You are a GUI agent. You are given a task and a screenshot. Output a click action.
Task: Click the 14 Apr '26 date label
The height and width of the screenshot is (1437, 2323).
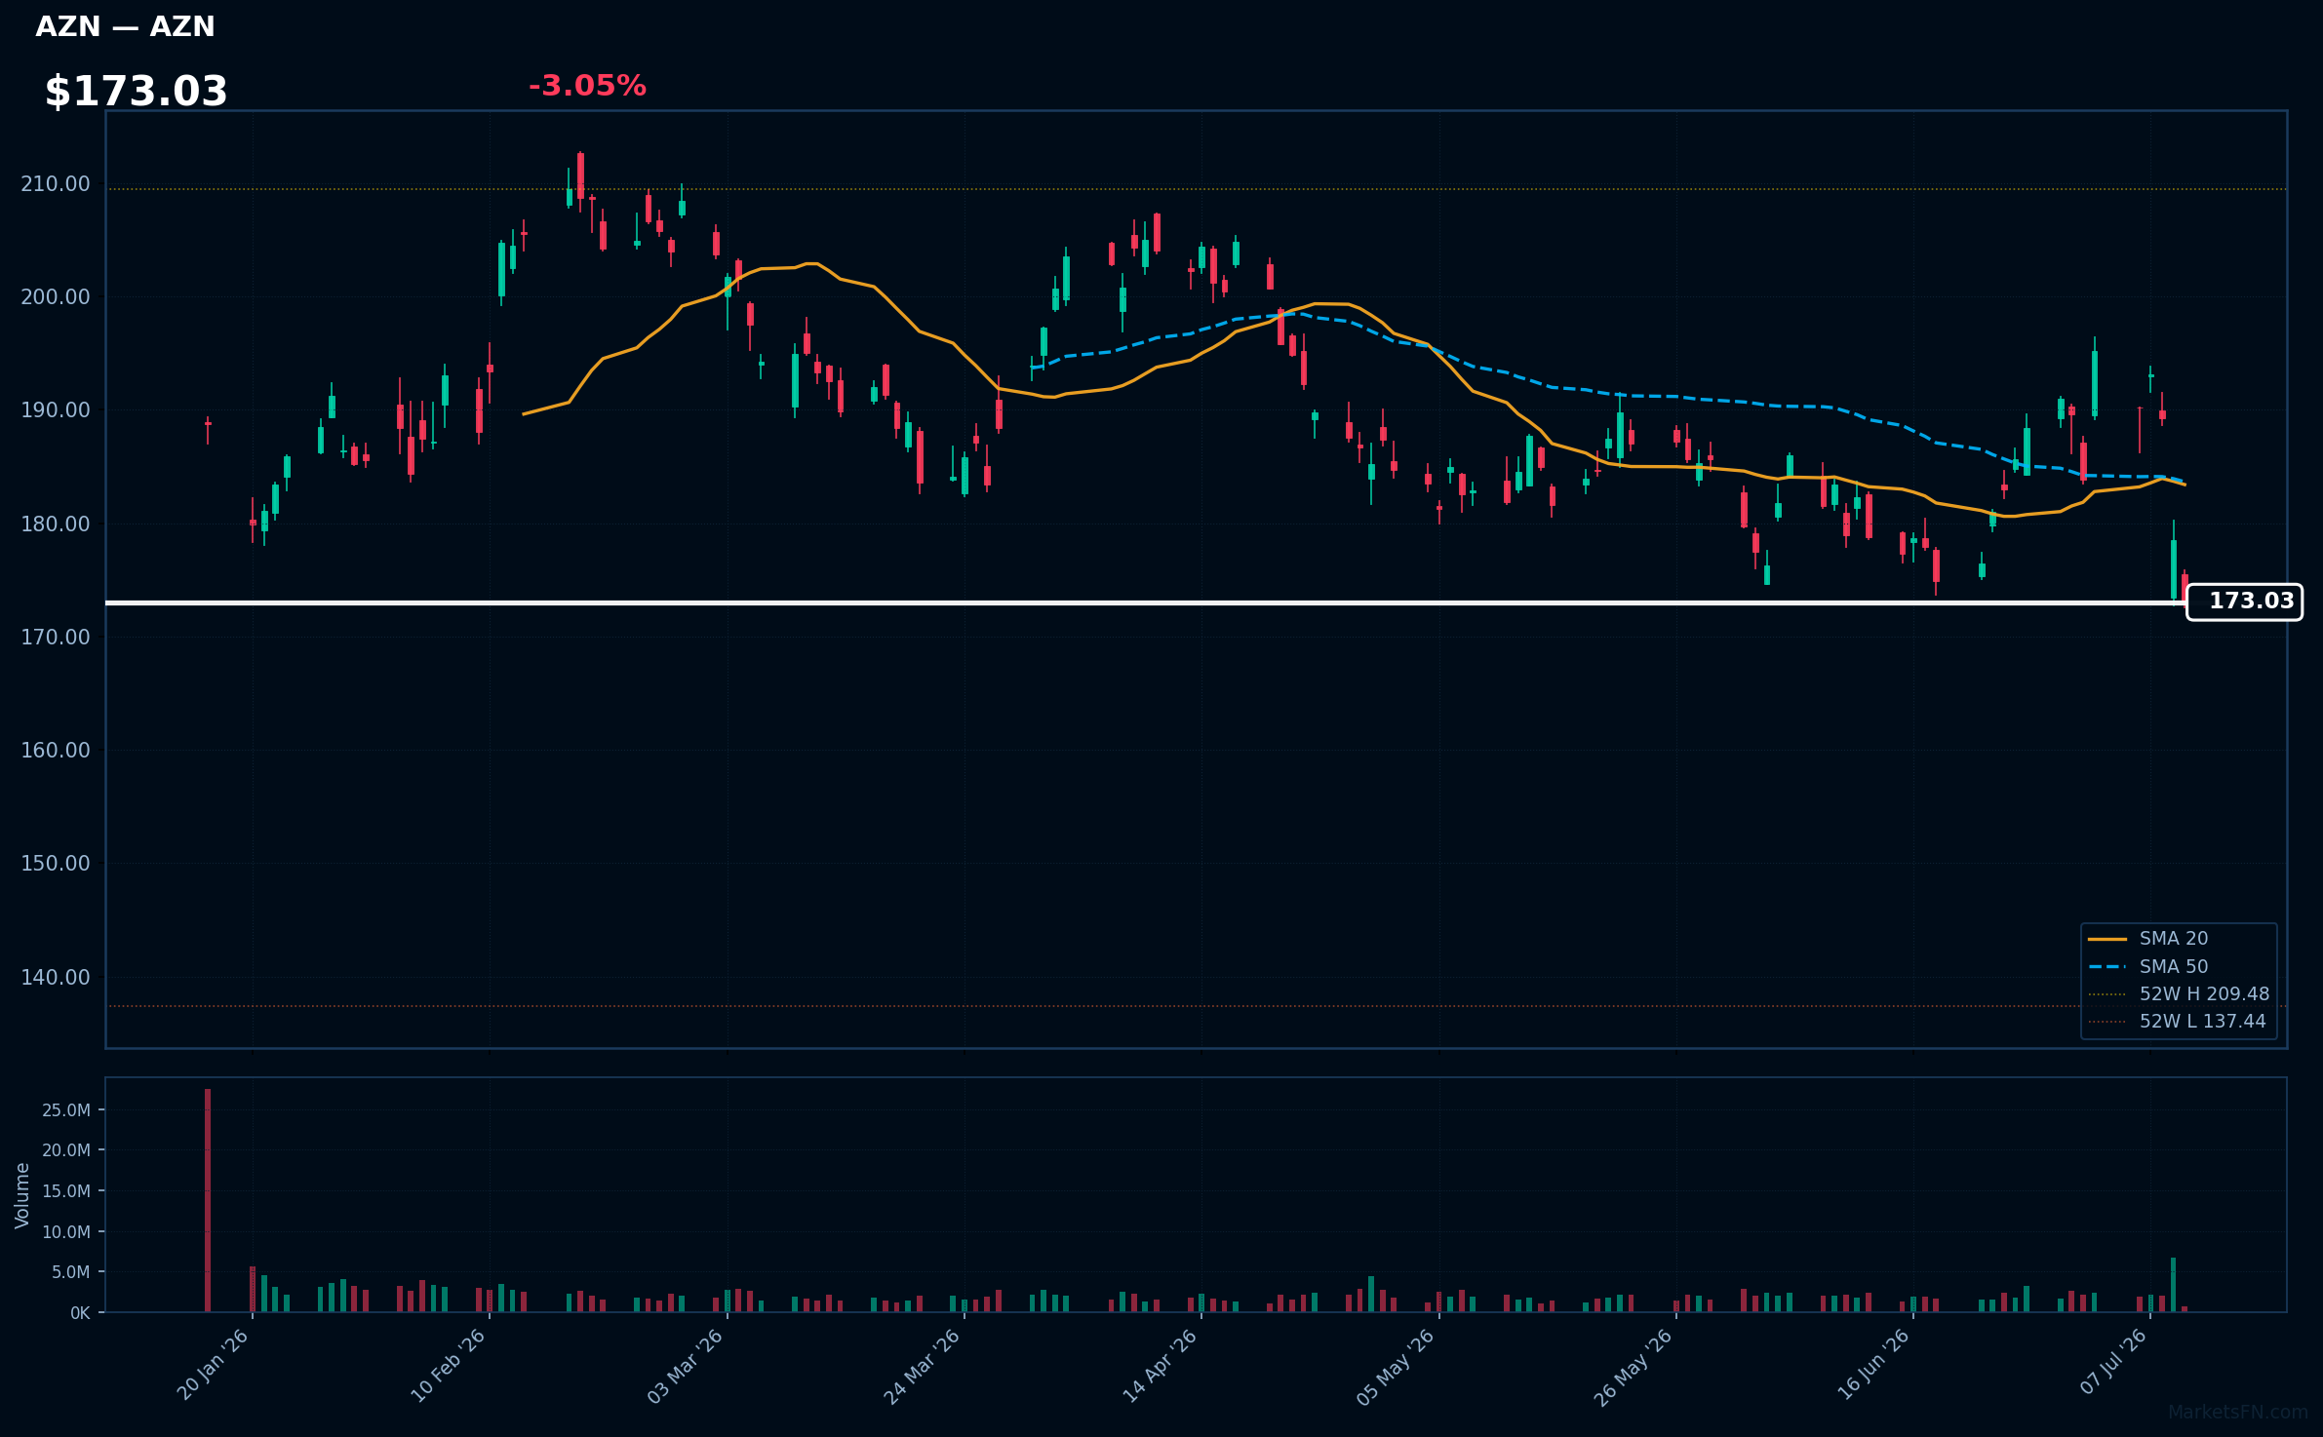(1161, 1365)
